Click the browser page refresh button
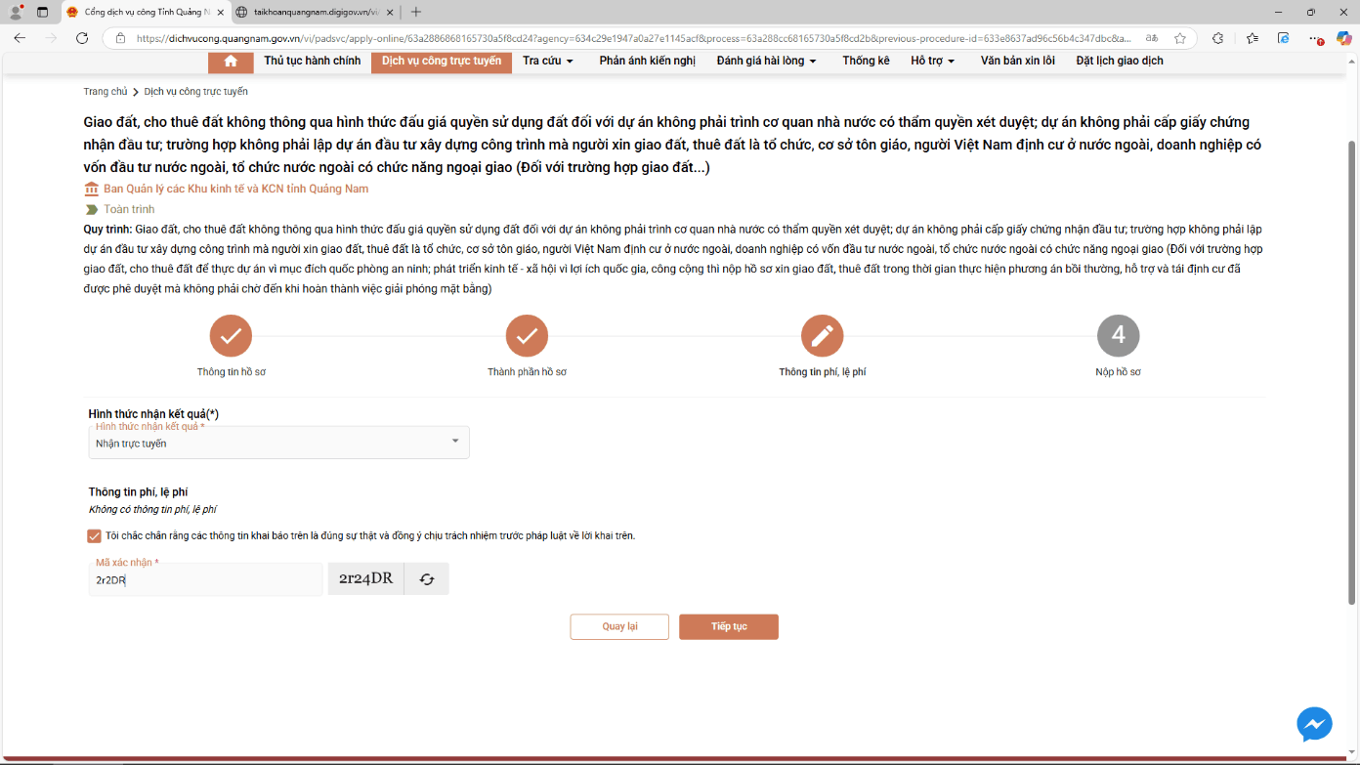 coord(82,38)
